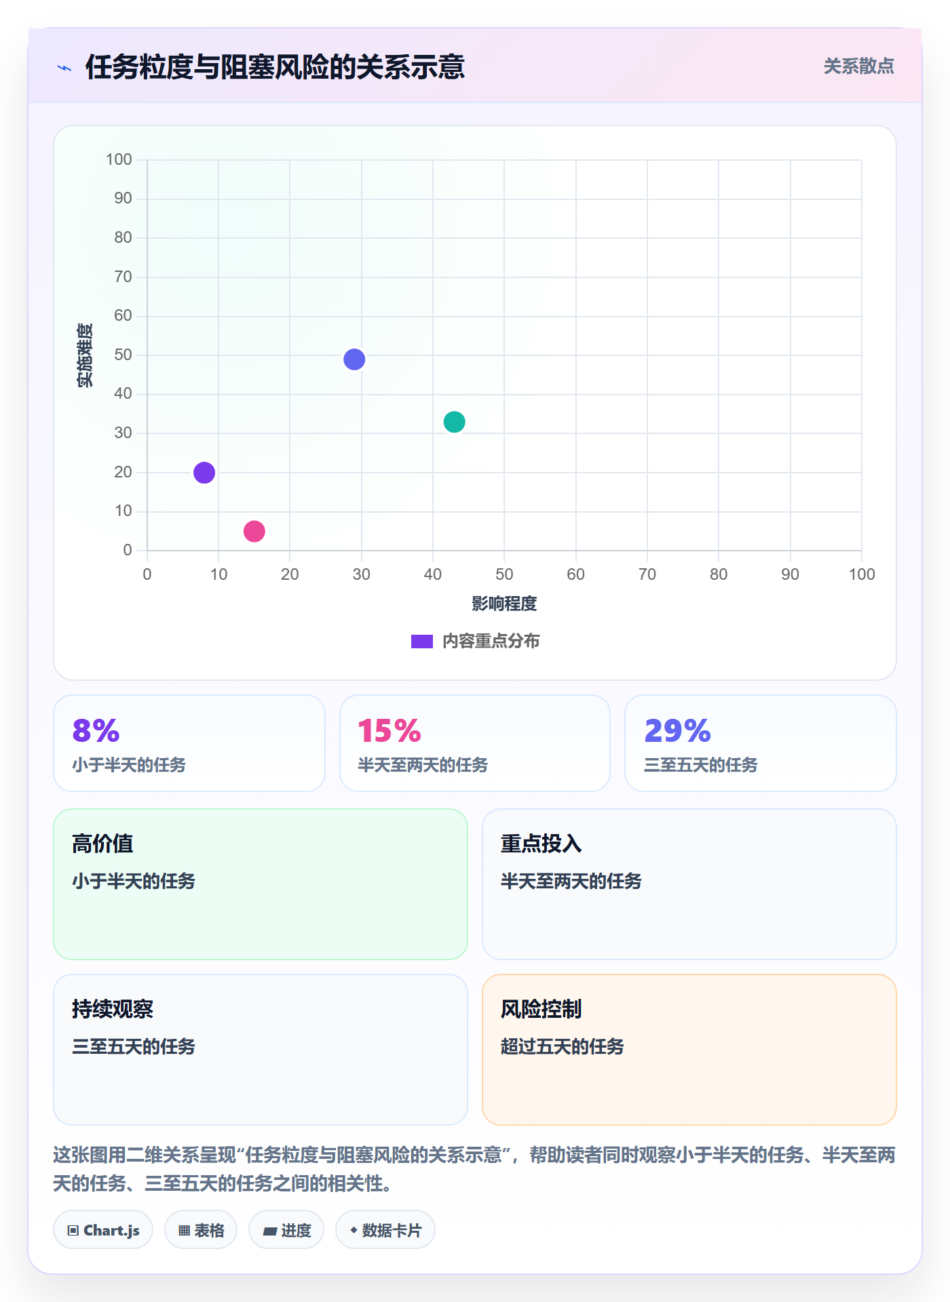The image size is (950, 1302).
Task: Click the 表格 tag chip
Action: point(201,1230)
